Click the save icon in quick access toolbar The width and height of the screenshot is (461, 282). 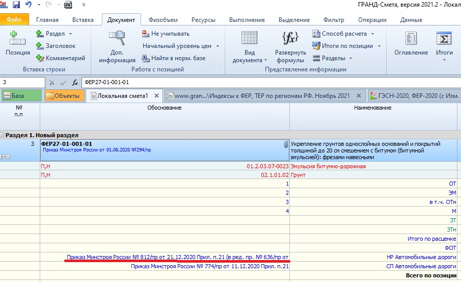pyautogui.click(x=16, y=5)
